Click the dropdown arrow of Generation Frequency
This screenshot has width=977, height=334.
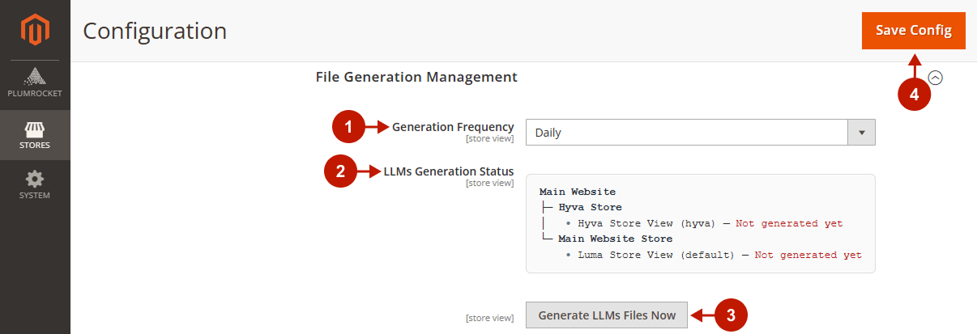click(861, 133)
